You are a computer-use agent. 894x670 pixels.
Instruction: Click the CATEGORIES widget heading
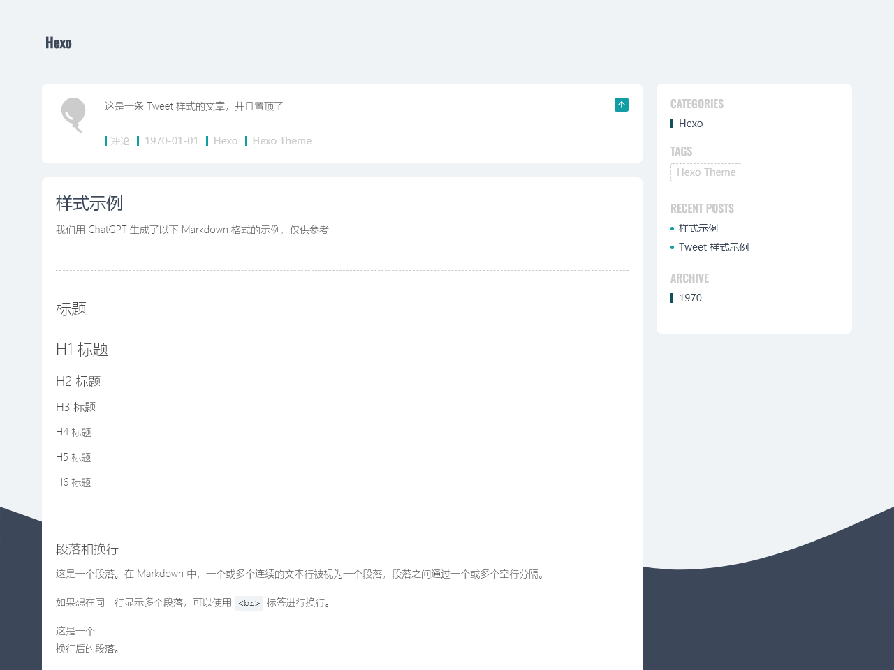point(697,104)
